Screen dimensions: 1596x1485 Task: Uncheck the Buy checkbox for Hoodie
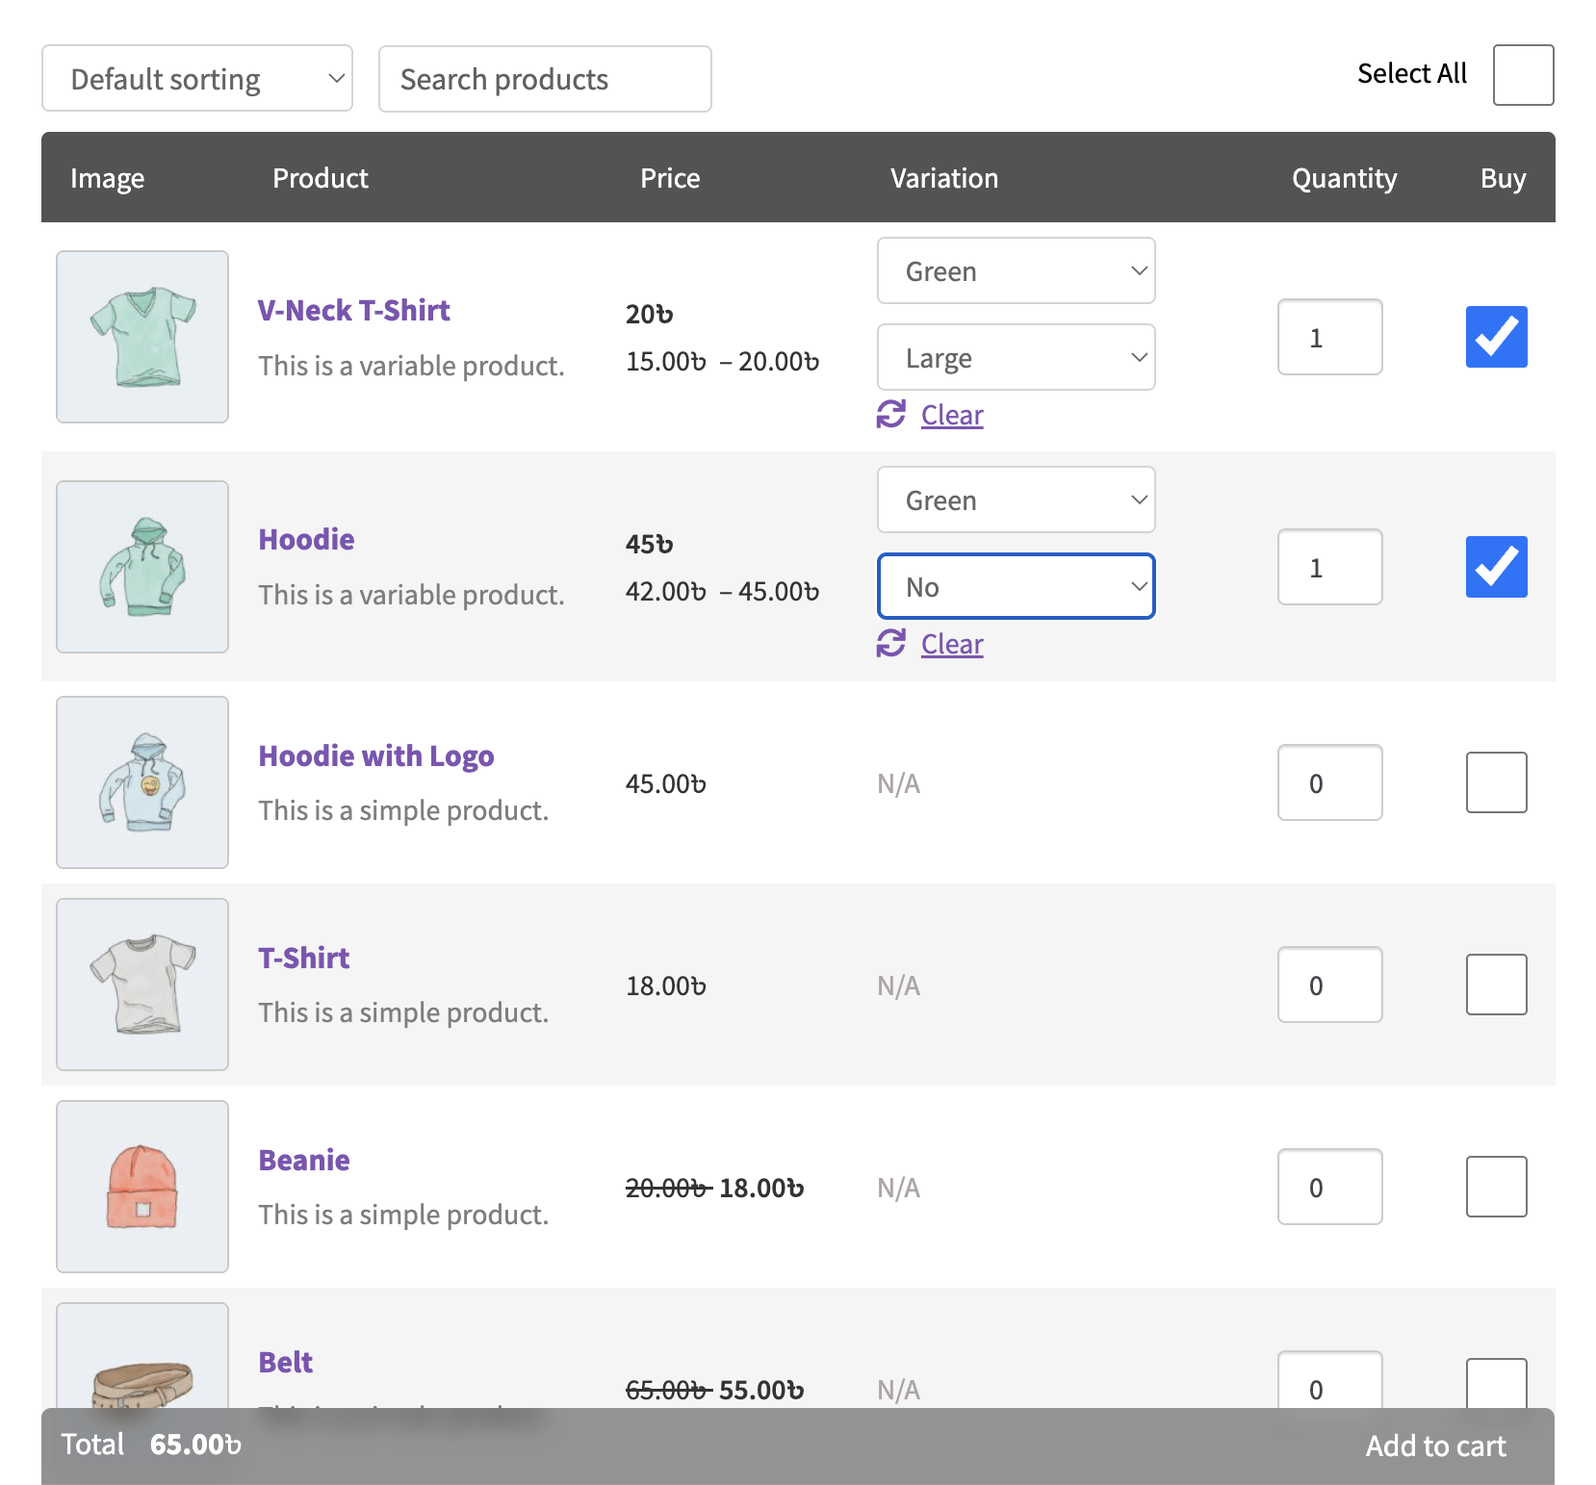tap(1496, 567)
